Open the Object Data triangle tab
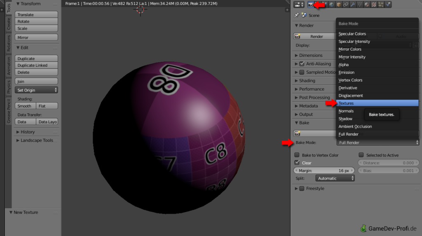The height and width of the screenshot is (236, 422). click(359, 5)
